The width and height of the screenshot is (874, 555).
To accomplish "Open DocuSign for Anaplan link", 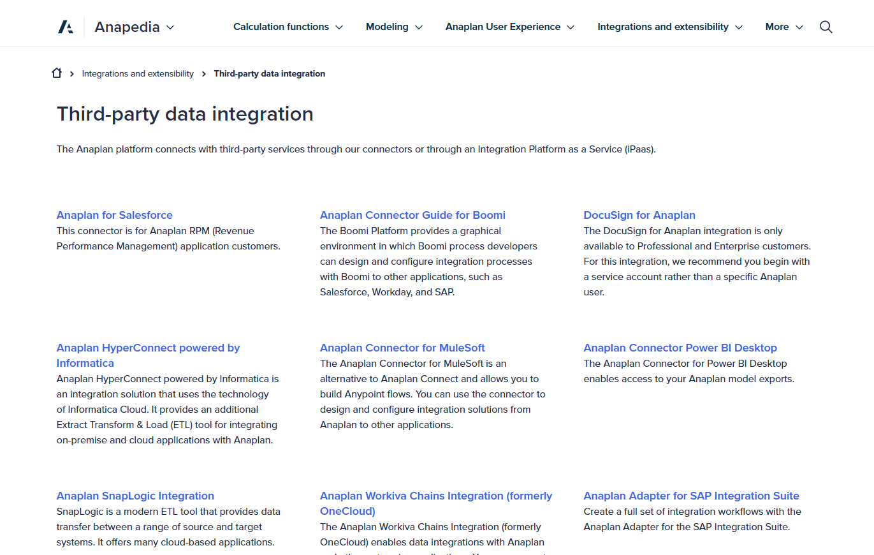I will (639, 215).
